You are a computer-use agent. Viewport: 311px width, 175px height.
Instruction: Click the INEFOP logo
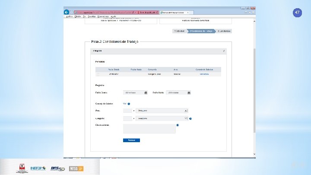pos(38,168)
